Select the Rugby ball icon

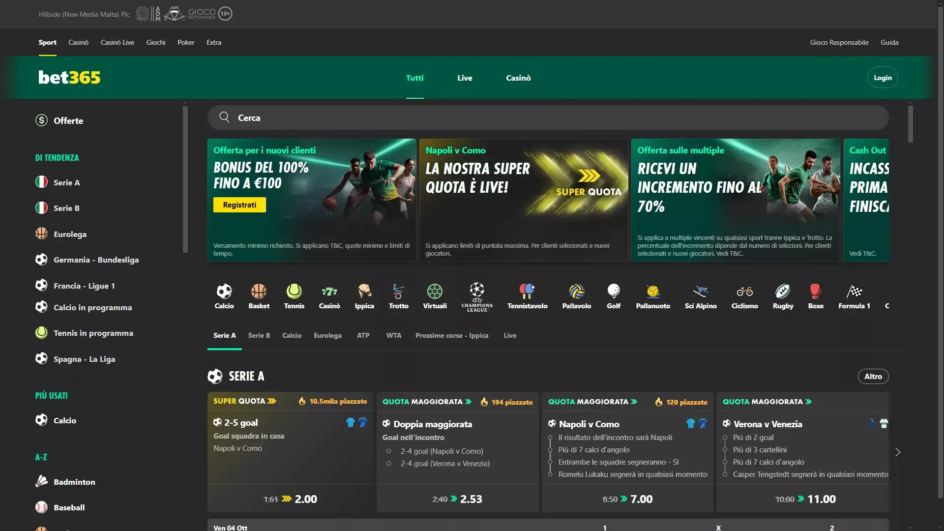point(782,291)
